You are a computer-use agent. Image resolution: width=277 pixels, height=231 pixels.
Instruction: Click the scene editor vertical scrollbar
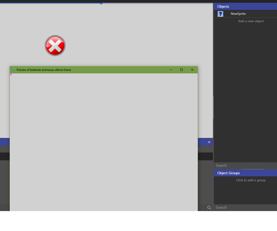coord(213,107)
